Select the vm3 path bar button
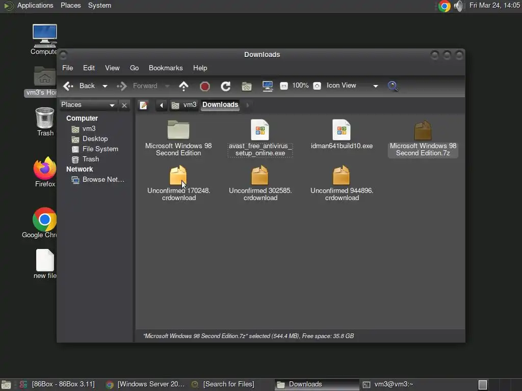This screenshot has height=391, width=522. tap(184, 105)
